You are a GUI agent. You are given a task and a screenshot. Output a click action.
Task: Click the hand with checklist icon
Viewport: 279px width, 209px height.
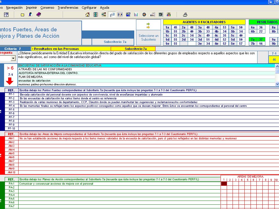(153, 15)
